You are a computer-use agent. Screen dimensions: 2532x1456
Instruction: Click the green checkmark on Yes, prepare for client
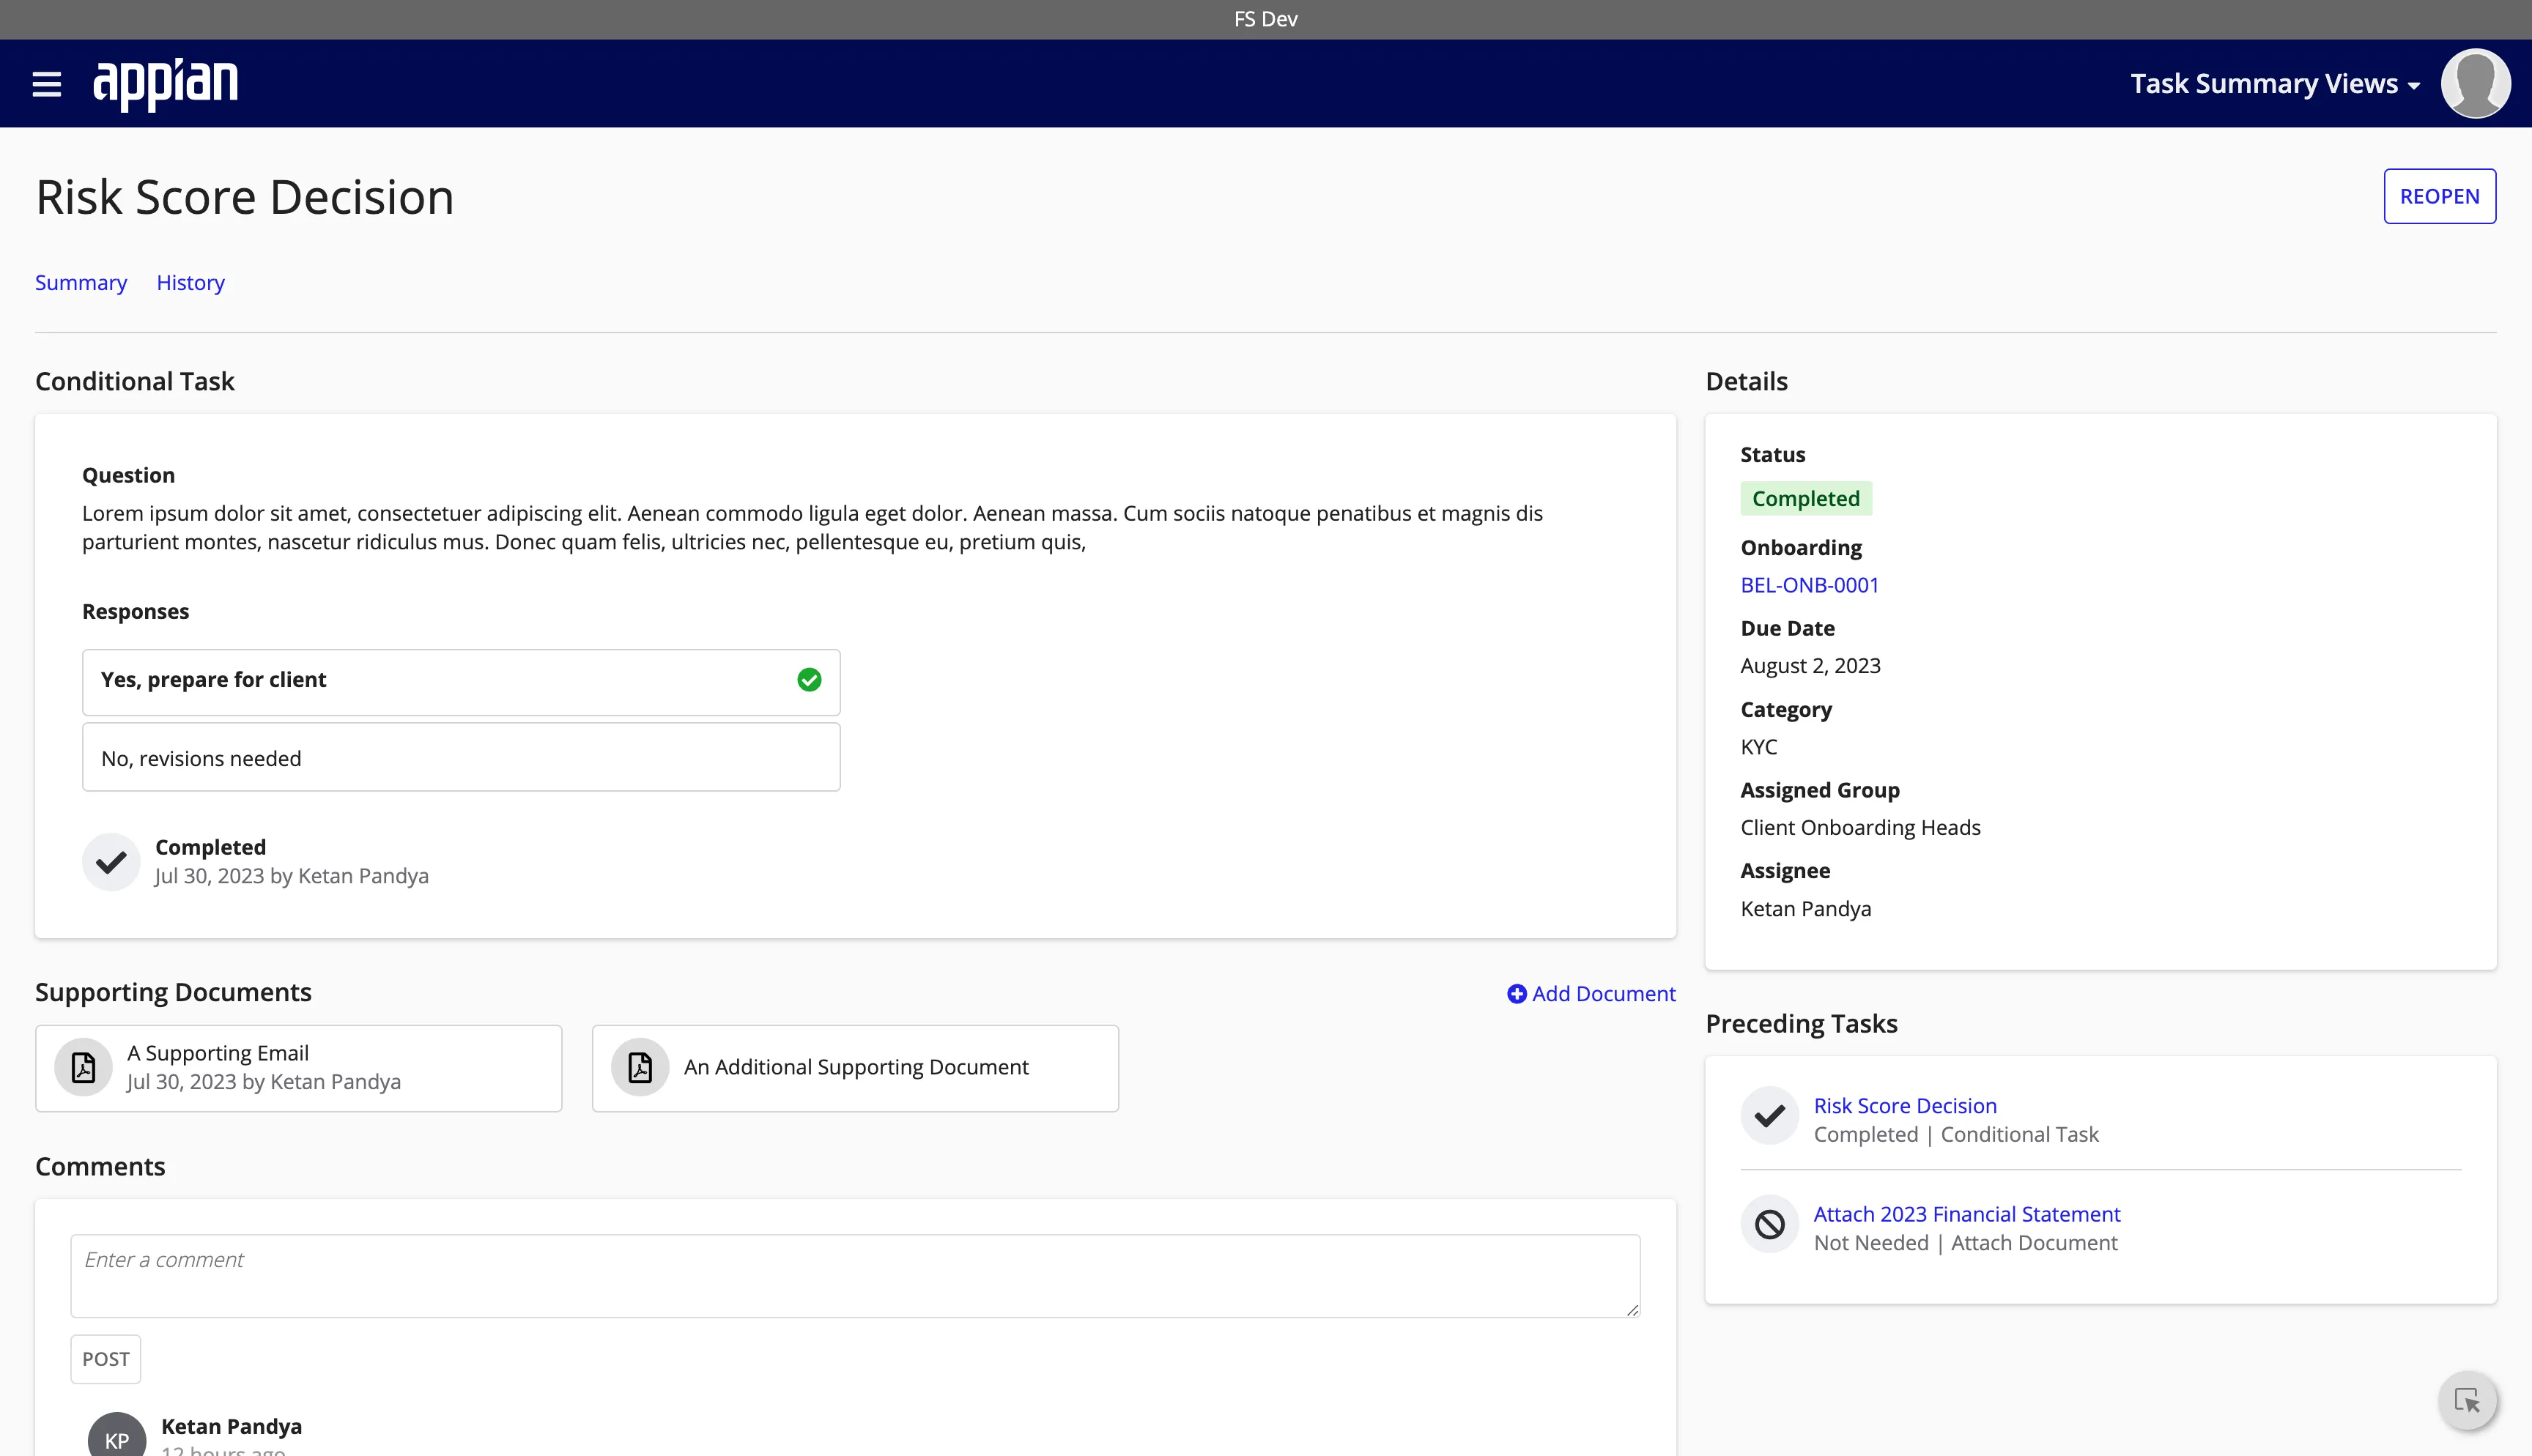coord(810,680)
